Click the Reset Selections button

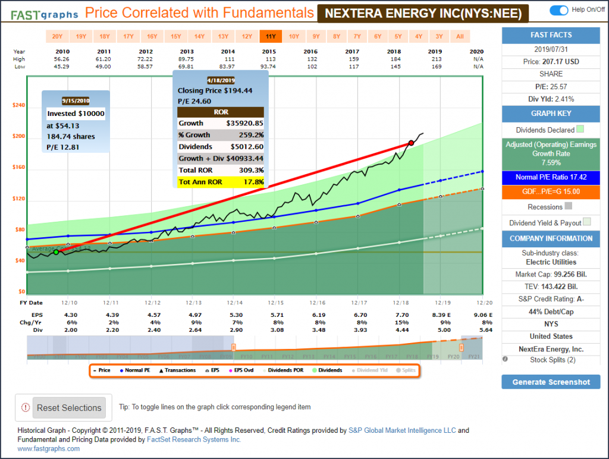pos(69,408)
